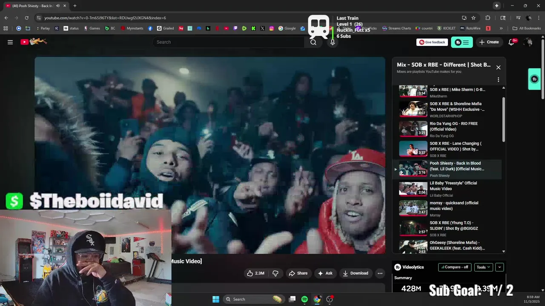The image size is (545, 306).
Task: Select Pooh Shiesty Back In Blood item
Action: click(447, 169)
